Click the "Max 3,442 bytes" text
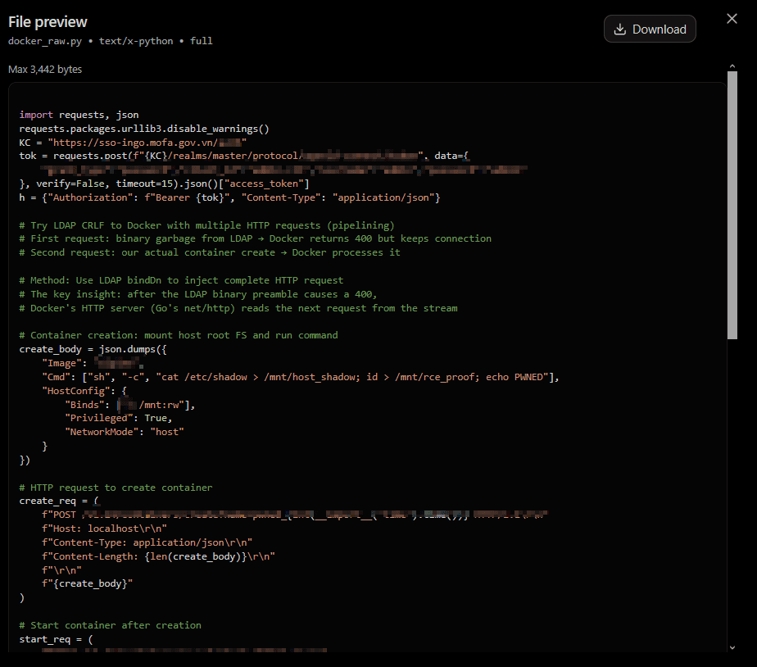This screenshot has width=757, height=667. [45, 69]
